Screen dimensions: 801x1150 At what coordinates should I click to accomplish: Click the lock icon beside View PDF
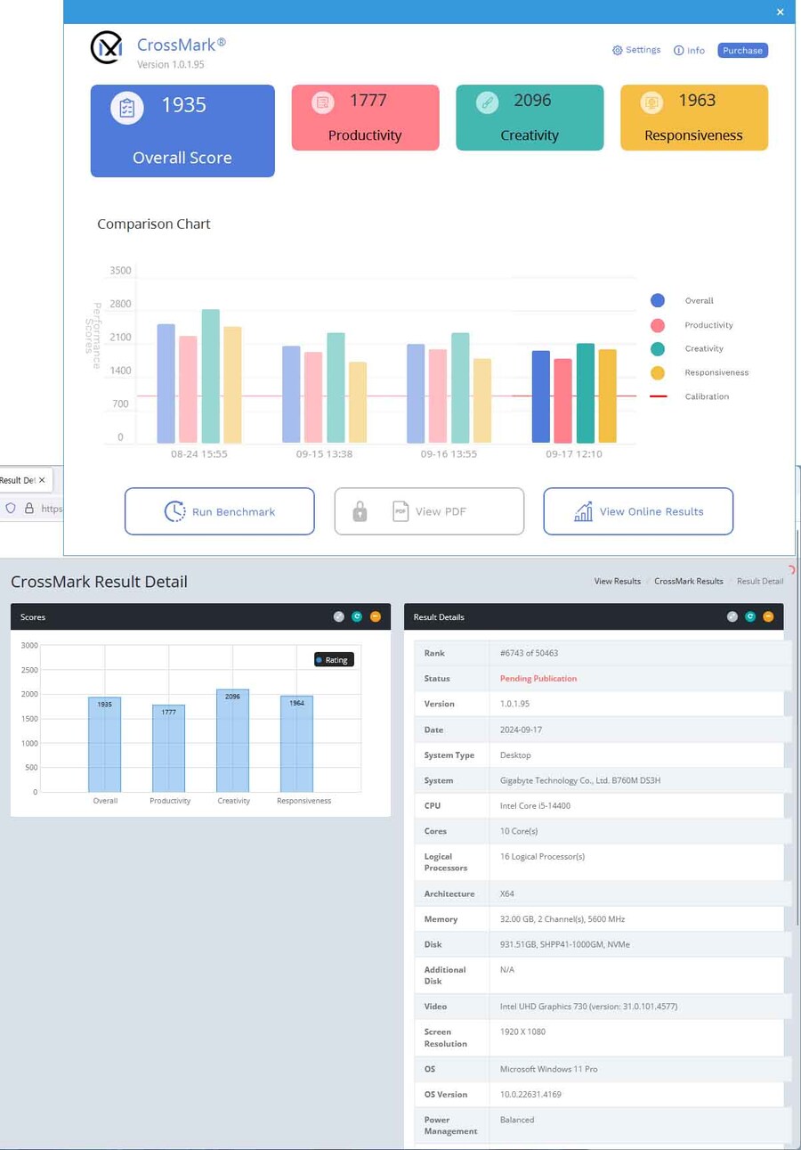[360, 511]
